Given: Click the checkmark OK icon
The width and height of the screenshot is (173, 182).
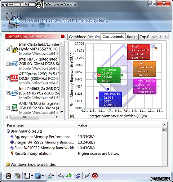Looking at the screenshot, I should coord(87,176).
